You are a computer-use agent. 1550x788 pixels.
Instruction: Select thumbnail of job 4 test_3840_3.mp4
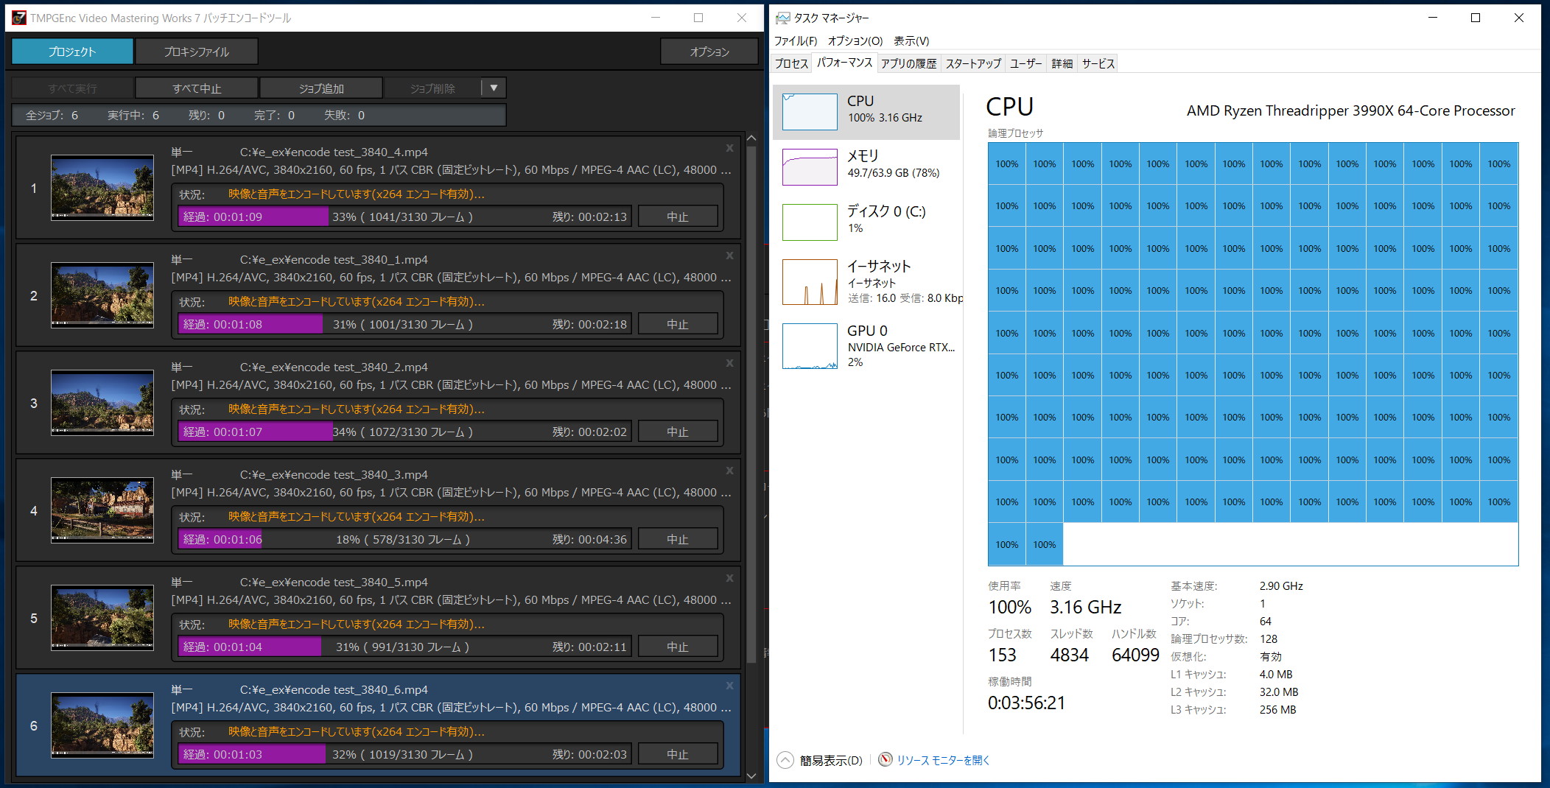click(102, 510)
